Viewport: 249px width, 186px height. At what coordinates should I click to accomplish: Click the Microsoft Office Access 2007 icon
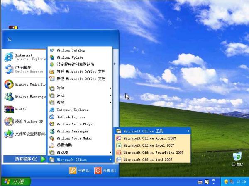click(x=119, y=138)
